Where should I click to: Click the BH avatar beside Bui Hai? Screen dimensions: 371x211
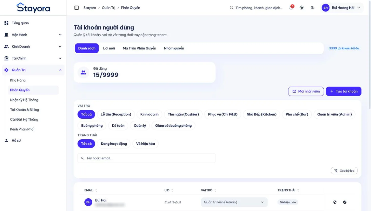tap(88, 202)
